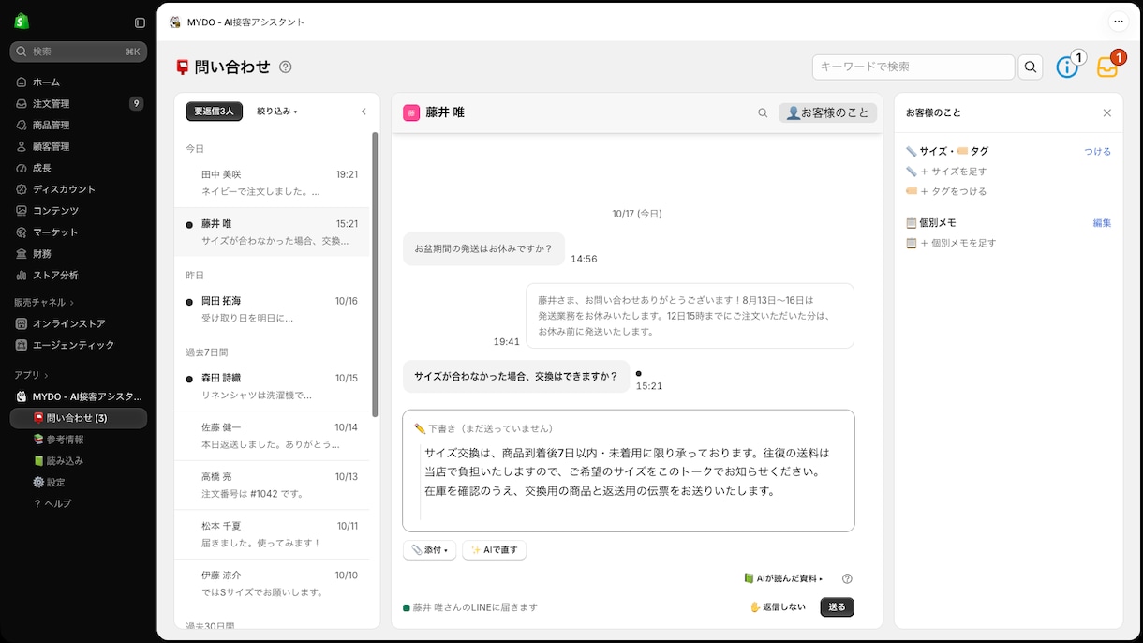Open conversation with 森田 詩織
This screenshot has width=1143, height=643.
click(273, 386)
